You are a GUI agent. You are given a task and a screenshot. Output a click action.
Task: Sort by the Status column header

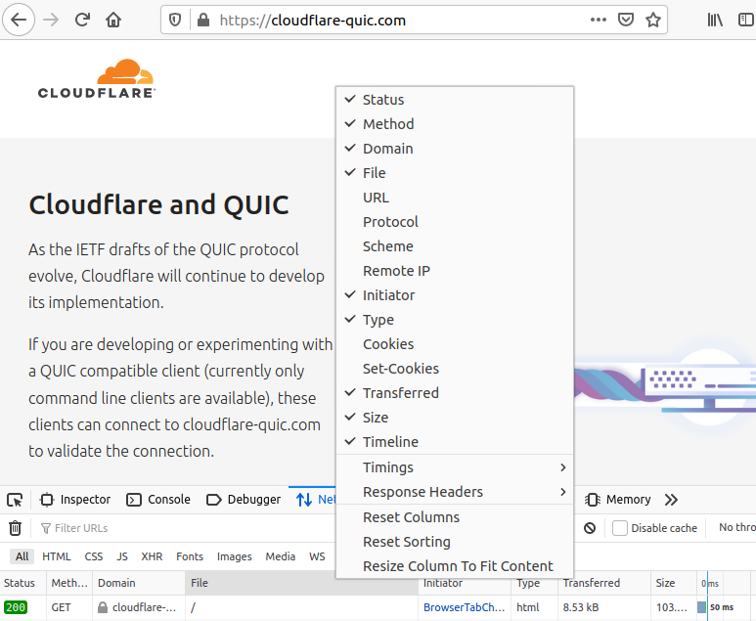point(23,583)
